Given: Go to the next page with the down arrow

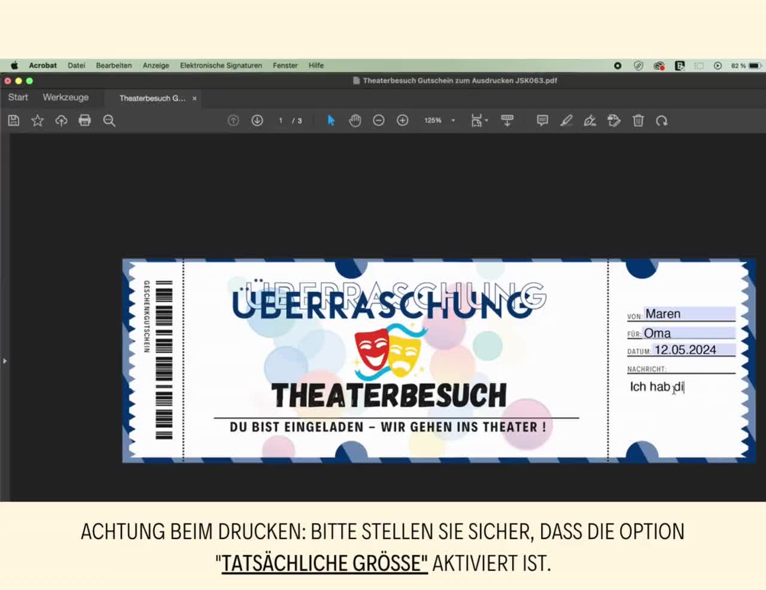Looking at the screenshot, I should click(257, 120).
